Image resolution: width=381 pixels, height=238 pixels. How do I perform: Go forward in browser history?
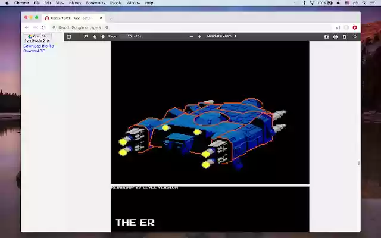pyautogui.click(x=35, y=27)
